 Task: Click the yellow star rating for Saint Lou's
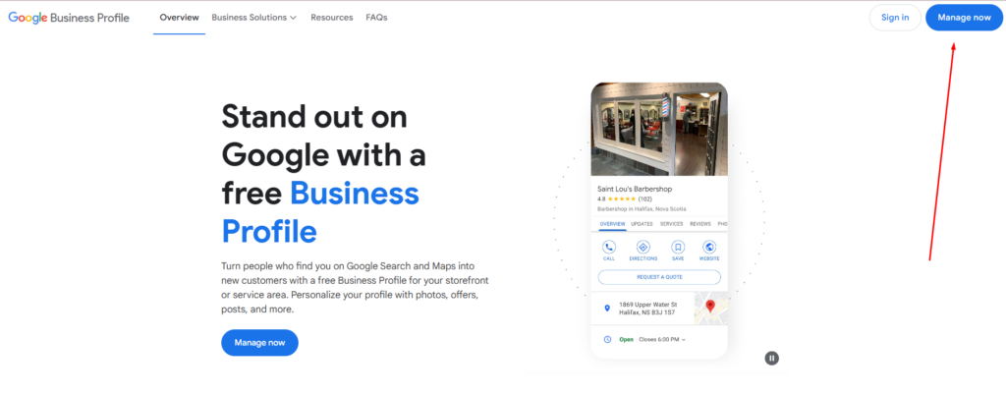tap(622, 198)
